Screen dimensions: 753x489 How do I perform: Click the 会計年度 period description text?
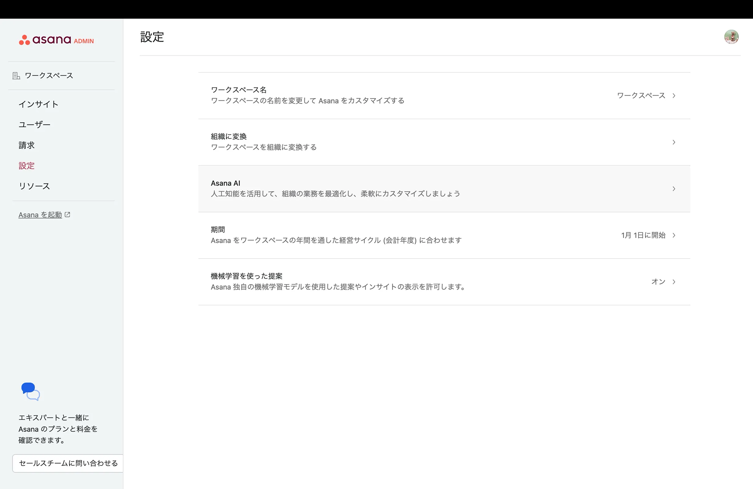(x=336, y=241)
